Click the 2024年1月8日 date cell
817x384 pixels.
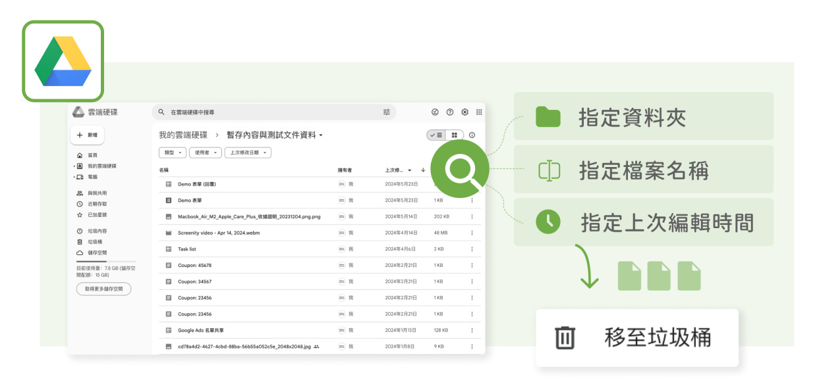click(x=400, y=347)
